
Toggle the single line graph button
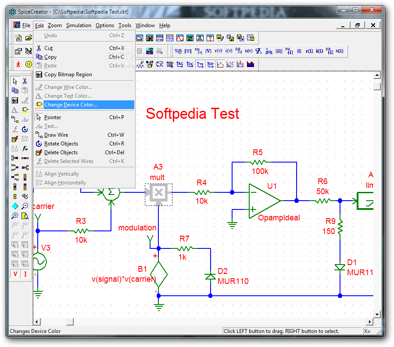click(x=220, y=64)
